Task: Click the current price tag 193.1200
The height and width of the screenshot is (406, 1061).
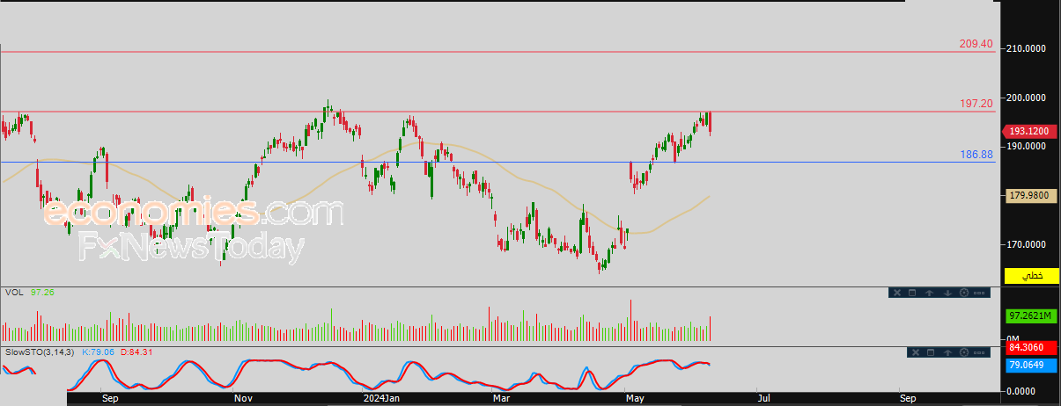Action: click(x=1028, y=131)
